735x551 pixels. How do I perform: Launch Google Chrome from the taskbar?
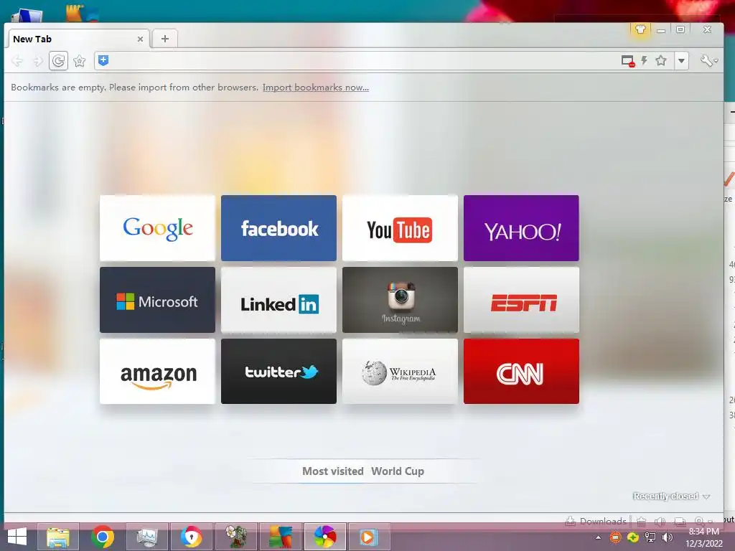click(x=103, y=537)
